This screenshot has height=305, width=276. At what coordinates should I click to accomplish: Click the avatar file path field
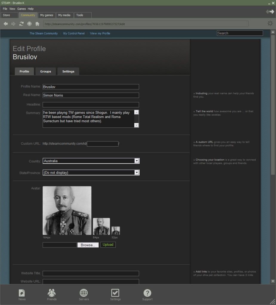click(x=60, y=245)
